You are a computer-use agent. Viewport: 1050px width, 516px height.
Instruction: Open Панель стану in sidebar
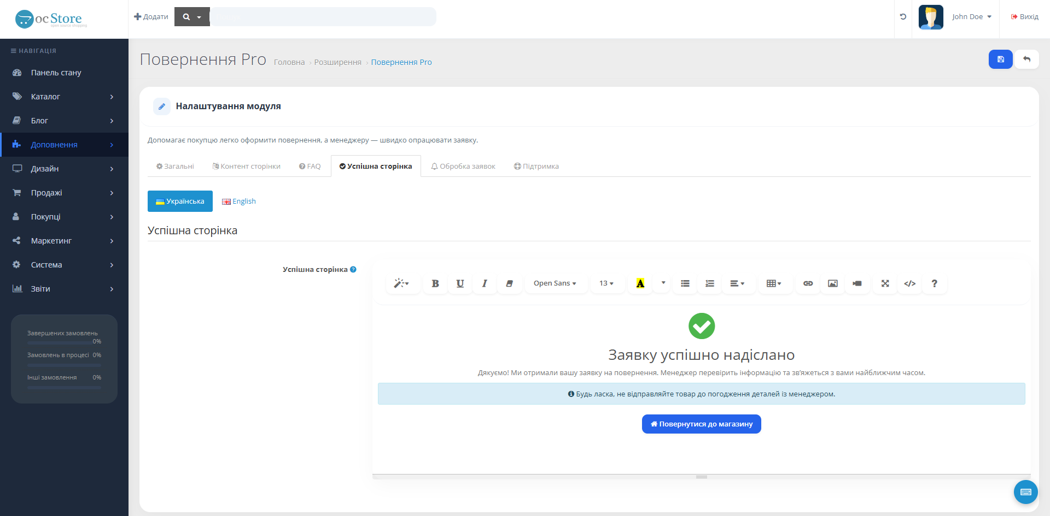coord(65,73)
